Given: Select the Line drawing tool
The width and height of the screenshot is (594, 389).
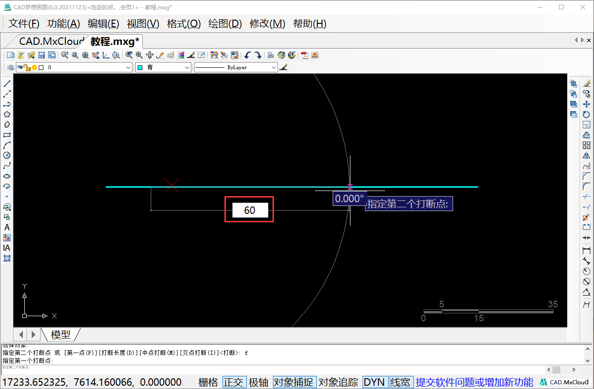Looking at the screenshot, I should 7,84.
